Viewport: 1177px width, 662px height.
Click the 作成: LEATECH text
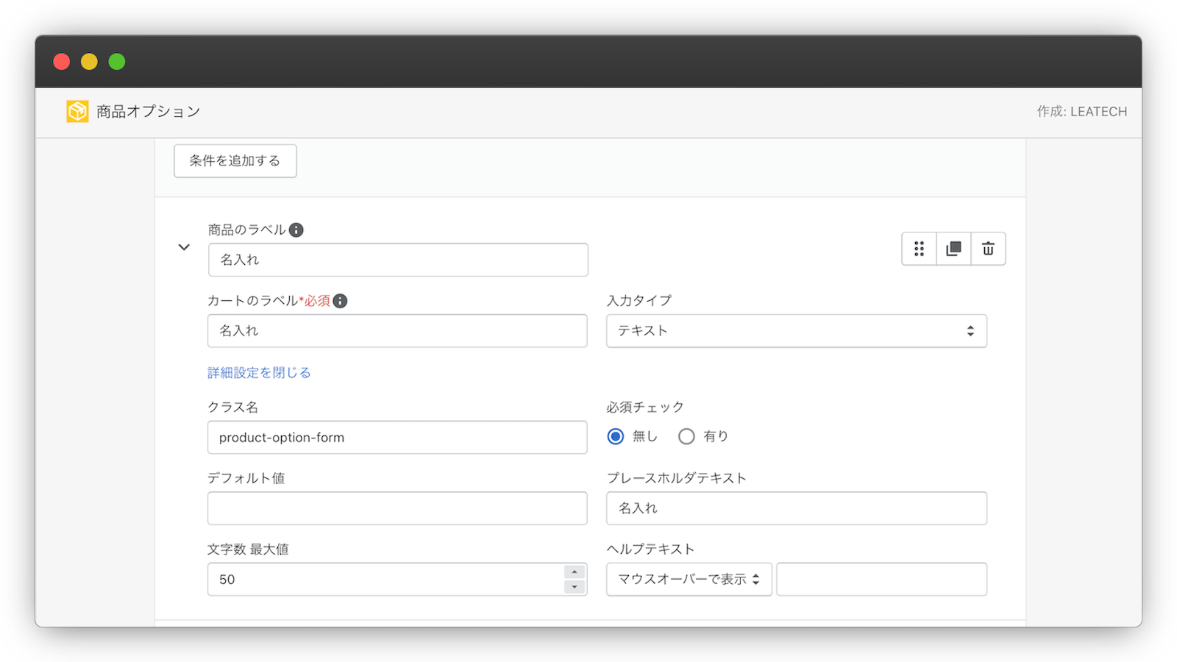[1082, 112]
